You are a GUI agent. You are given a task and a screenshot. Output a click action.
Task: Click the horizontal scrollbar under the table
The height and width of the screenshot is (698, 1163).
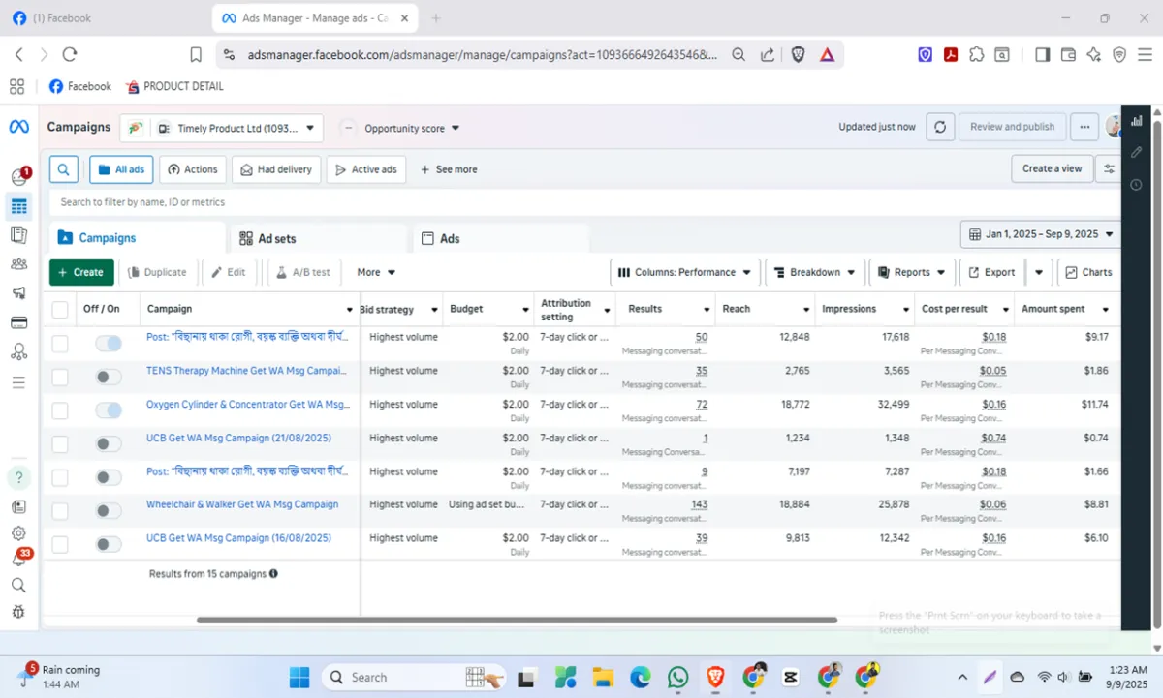coord(517,620)
